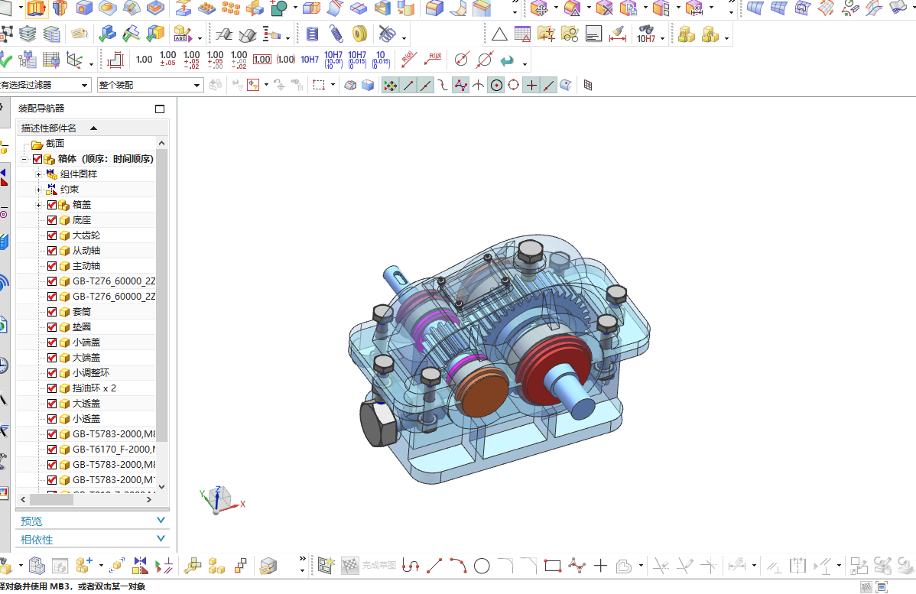Click the navigator vertical scrollbar
The height and width of the screenshot is (594, 916).
(162, 295)
